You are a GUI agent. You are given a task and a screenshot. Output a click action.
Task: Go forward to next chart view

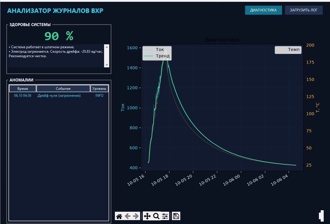tap(136, 216)
